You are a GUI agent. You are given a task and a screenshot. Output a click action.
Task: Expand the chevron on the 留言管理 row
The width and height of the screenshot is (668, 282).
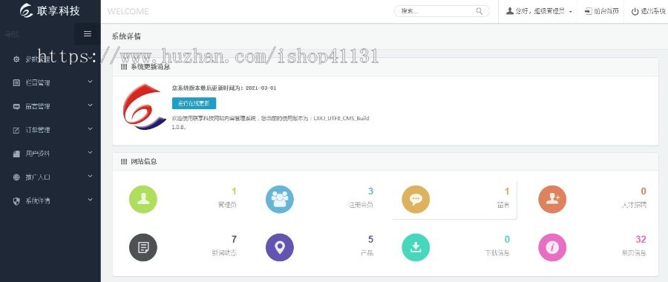coord(90,105)
